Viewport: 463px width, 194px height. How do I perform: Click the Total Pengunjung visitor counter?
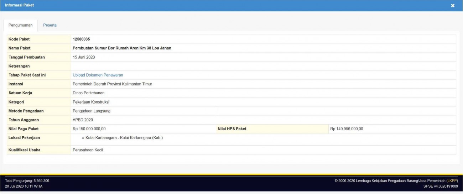tap(27, 181)
